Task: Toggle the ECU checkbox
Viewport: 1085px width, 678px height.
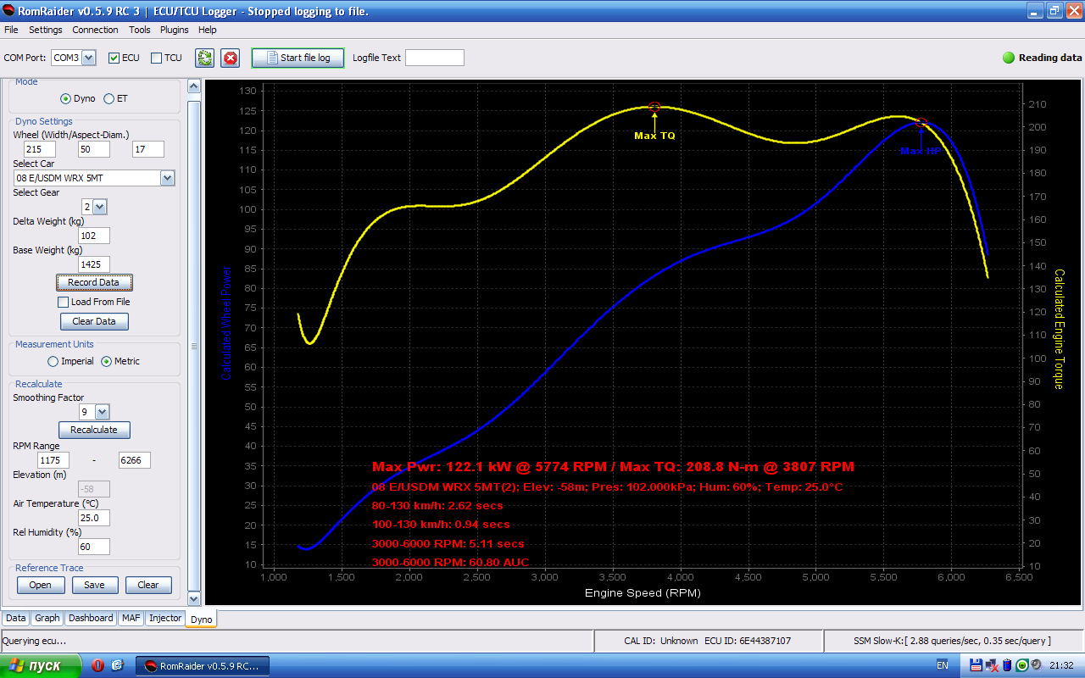Action: coord(114,58)
